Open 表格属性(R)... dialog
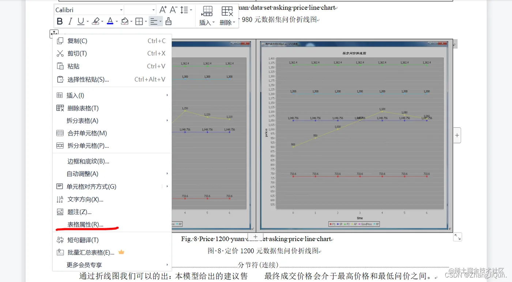This screenshot has width=512, height=282. coord(112,225)
